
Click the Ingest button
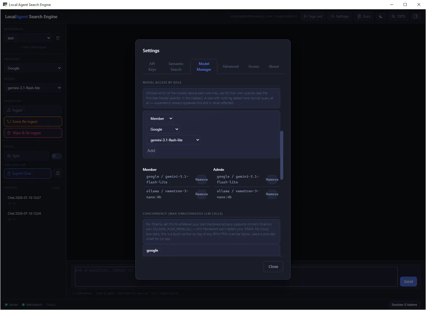point(33,110)
